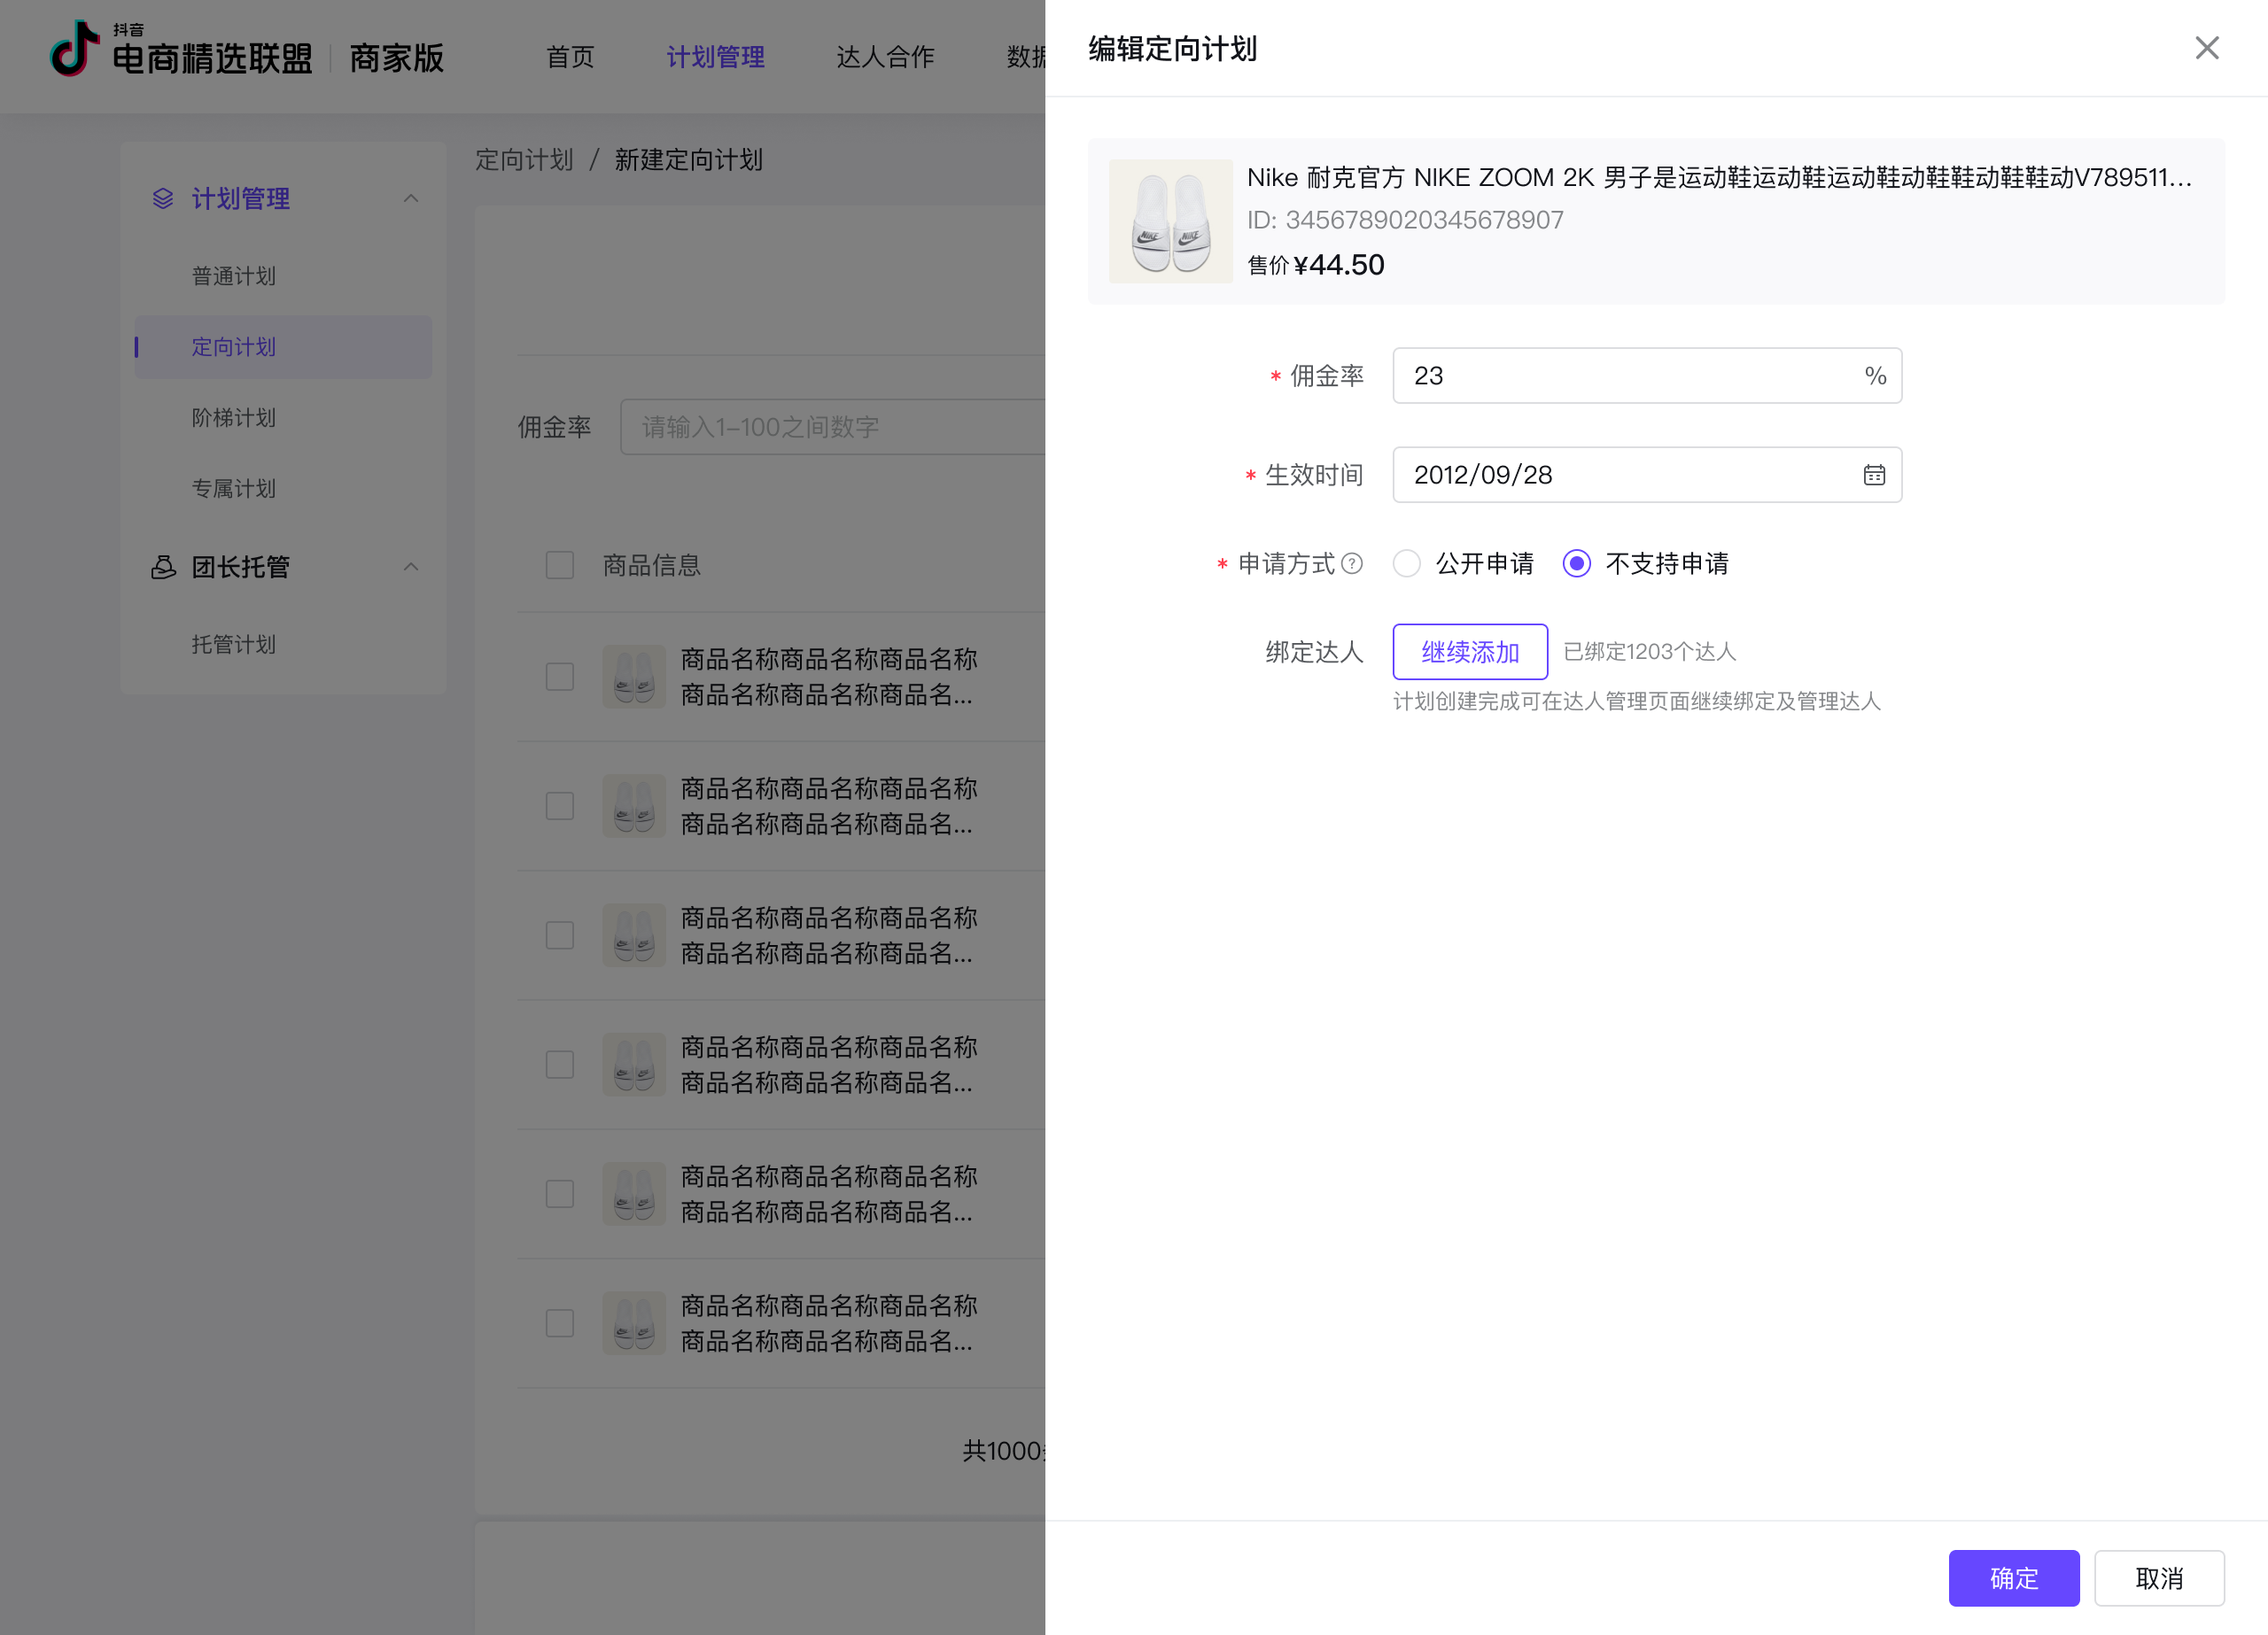Screen dimensions: 2268x1635
Task: Check the first product row checkbox
Action: point(560,677)
